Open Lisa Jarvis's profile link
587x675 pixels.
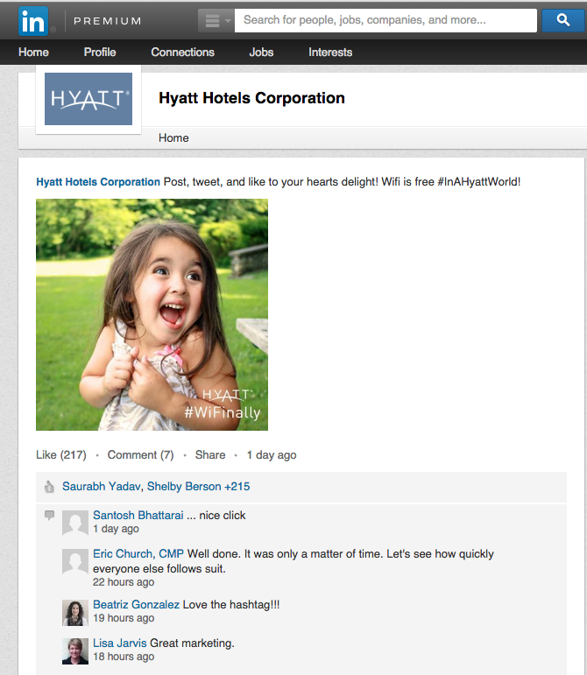click(120, 643)
